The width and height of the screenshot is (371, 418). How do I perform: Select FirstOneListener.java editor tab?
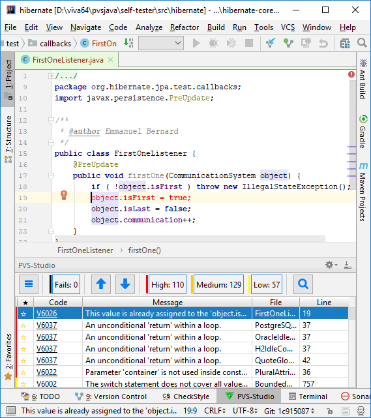pyautogui.click(x=68, y=60)
